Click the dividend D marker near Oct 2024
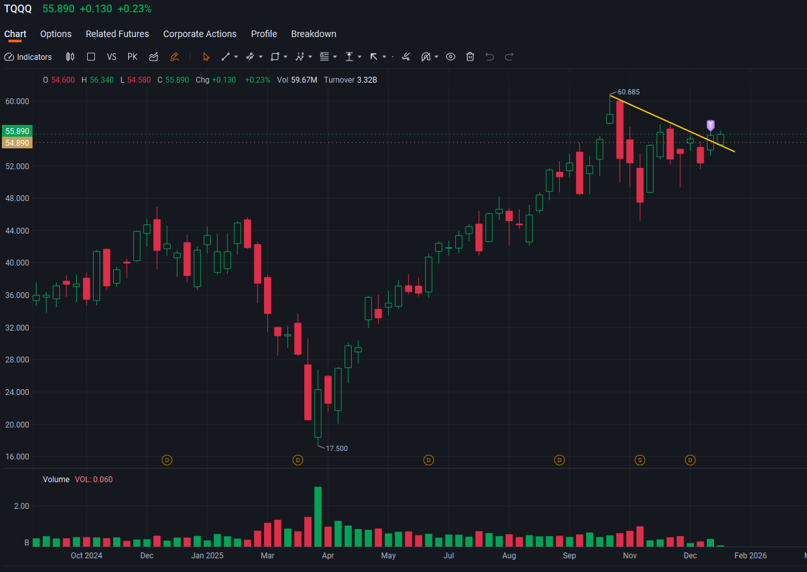807x572 pixels. [x=167, y=460]
